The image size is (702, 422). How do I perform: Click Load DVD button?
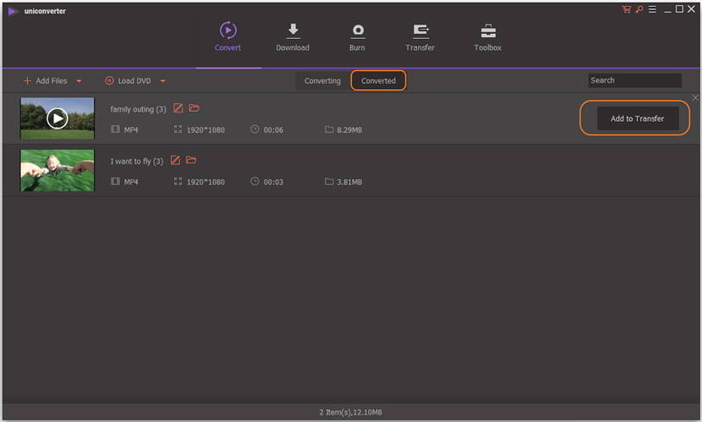coord(128,81)
